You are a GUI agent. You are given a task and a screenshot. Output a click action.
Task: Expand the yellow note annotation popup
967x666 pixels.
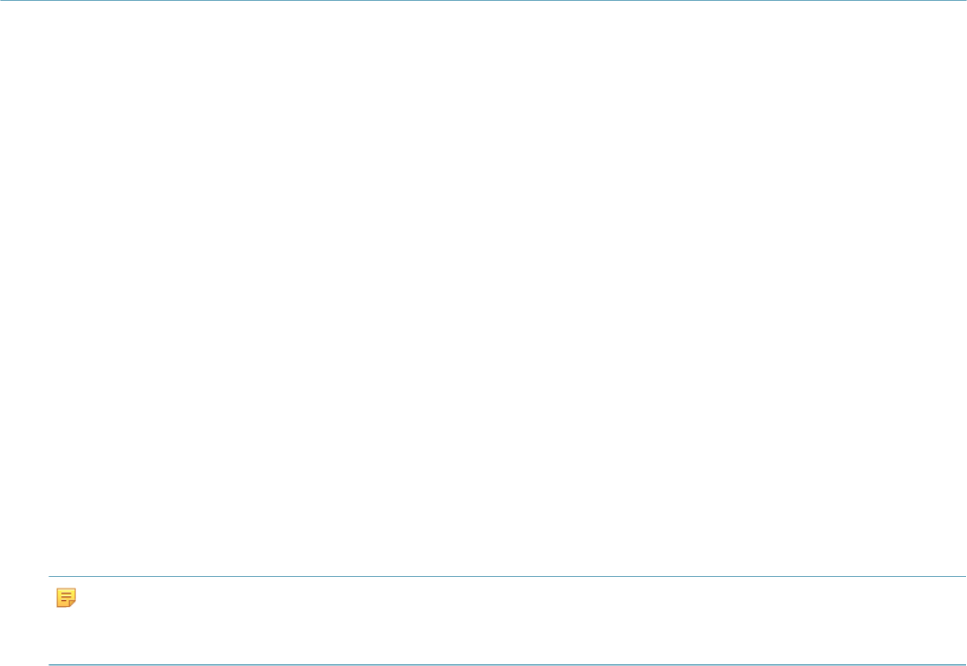point(66,597)
